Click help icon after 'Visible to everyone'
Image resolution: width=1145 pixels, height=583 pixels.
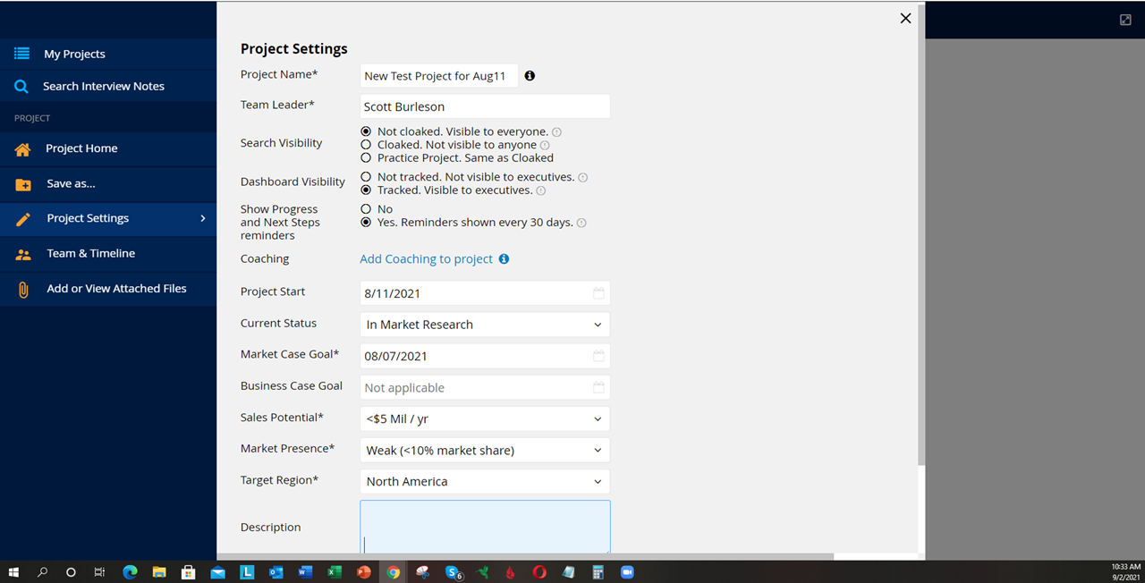tap(556, 132)
